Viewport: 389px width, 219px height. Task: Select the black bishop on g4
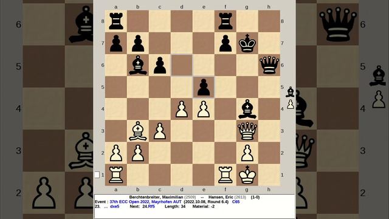point(247,109)
